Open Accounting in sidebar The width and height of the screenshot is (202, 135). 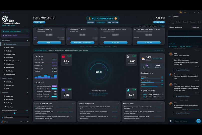15,58
